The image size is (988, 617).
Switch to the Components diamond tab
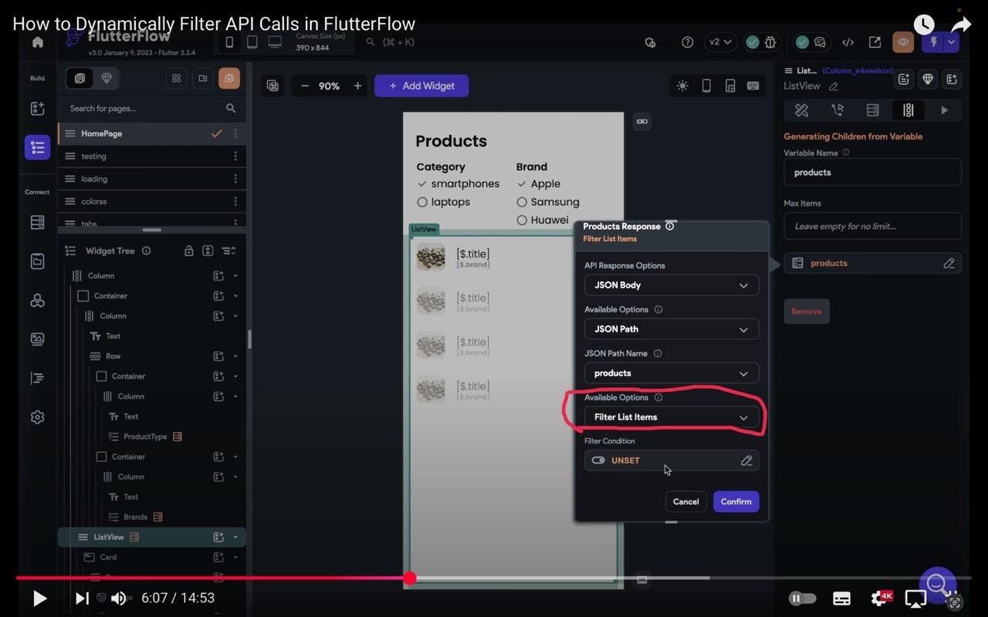tap(107, 78)
